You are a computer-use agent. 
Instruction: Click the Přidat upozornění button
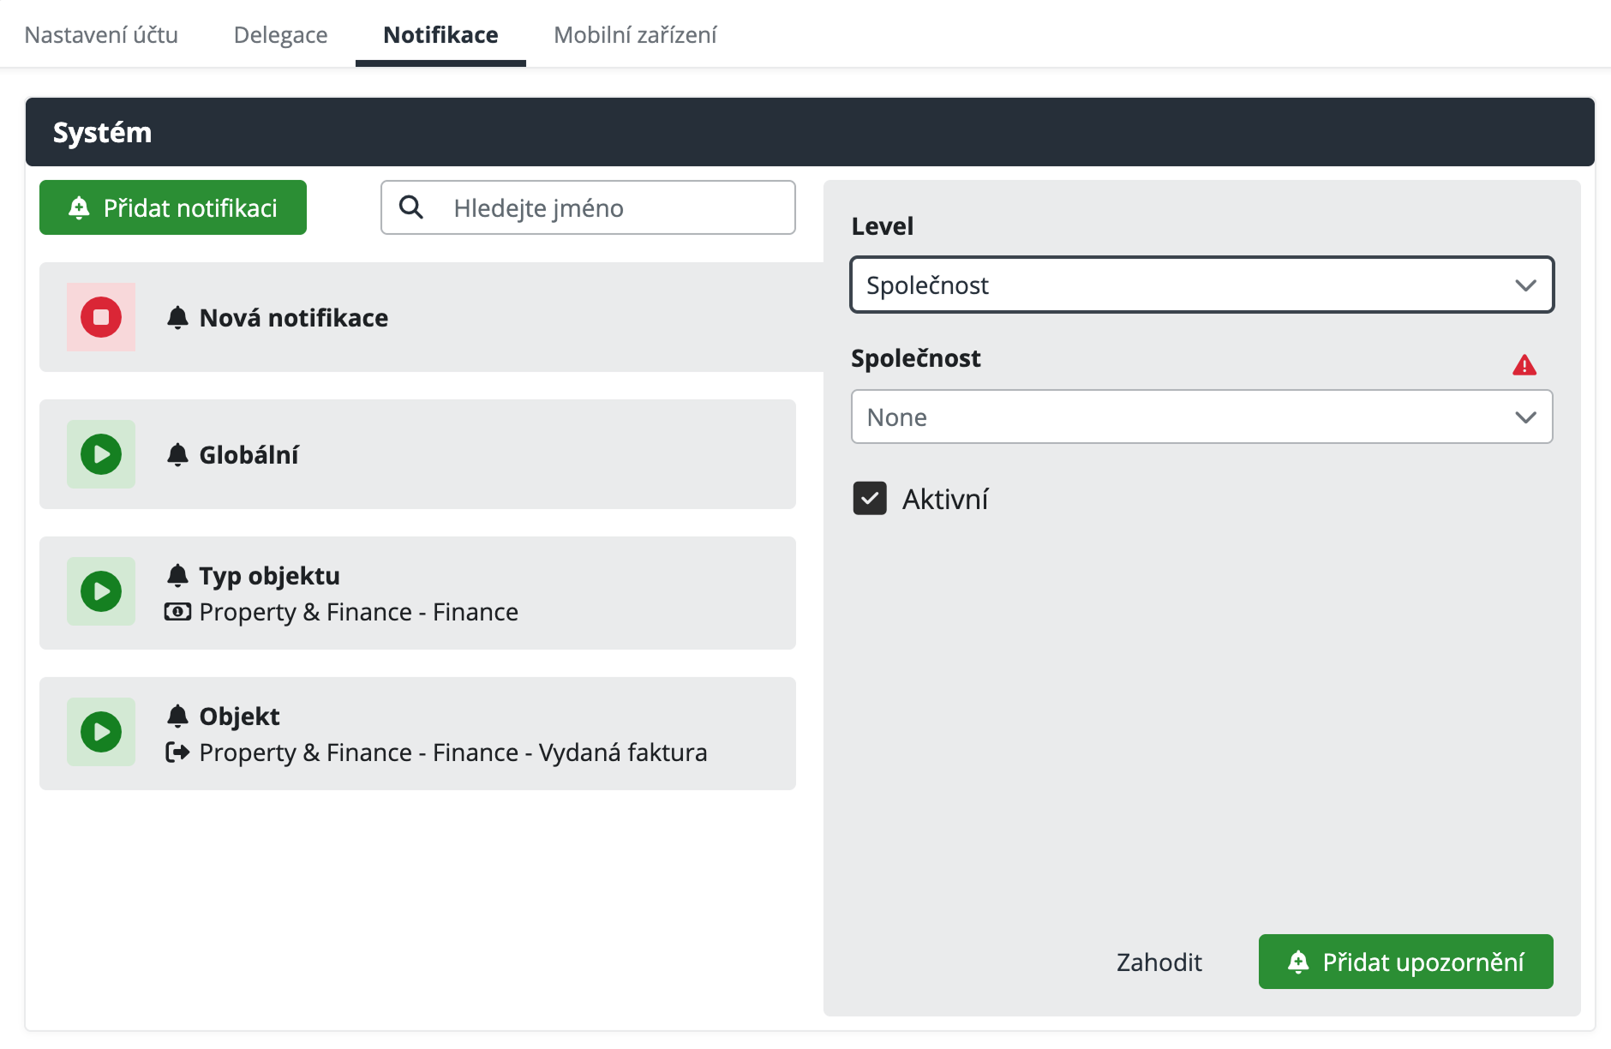pos(1405,962)
